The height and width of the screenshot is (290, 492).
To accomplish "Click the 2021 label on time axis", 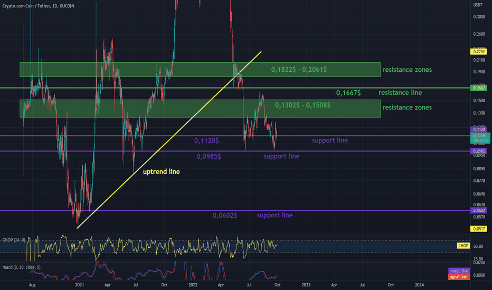I will click(79, 285).
